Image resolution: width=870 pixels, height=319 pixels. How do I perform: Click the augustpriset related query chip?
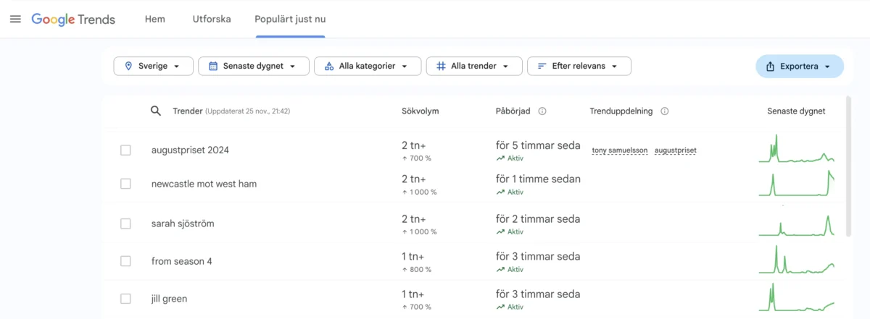point(676,150)
